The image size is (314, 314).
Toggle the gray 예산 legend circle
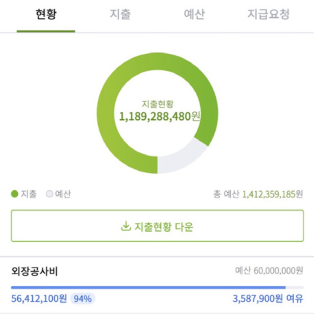(x=49, y=194)
